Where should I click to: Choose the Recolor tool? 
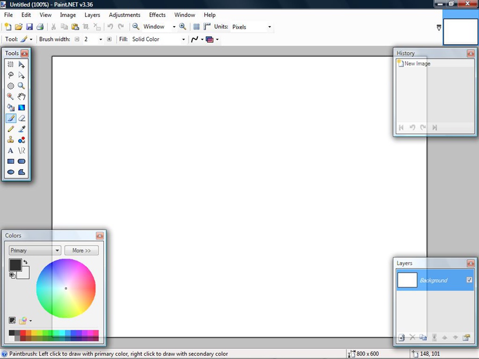tap(22, 140)
